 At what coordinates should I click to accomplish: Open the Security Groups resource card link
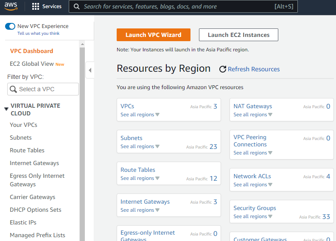point(255,208)
